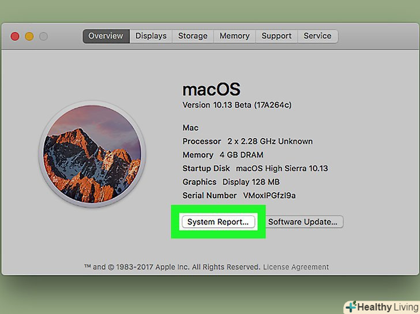Click the macOS Sierra mountain image
This screenshot has height=314, width=420.
tap(92, 154)
